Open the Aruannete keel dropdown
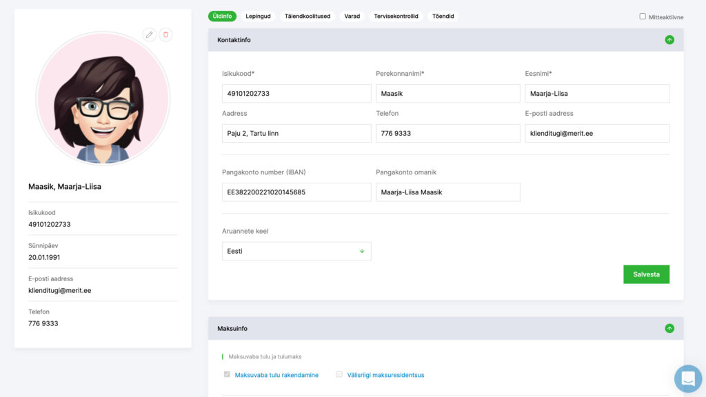Screen dimensions: 706x397 pyautogui.click(x=296, y=251)
